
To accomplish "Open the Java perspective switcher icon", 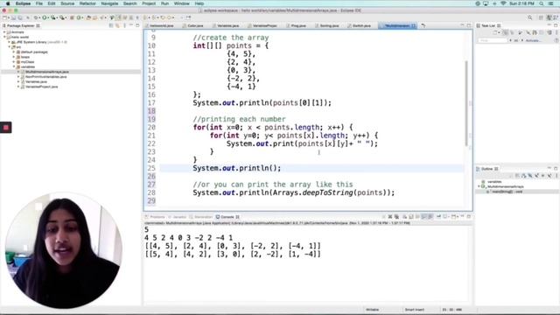I will pos(549,17).
